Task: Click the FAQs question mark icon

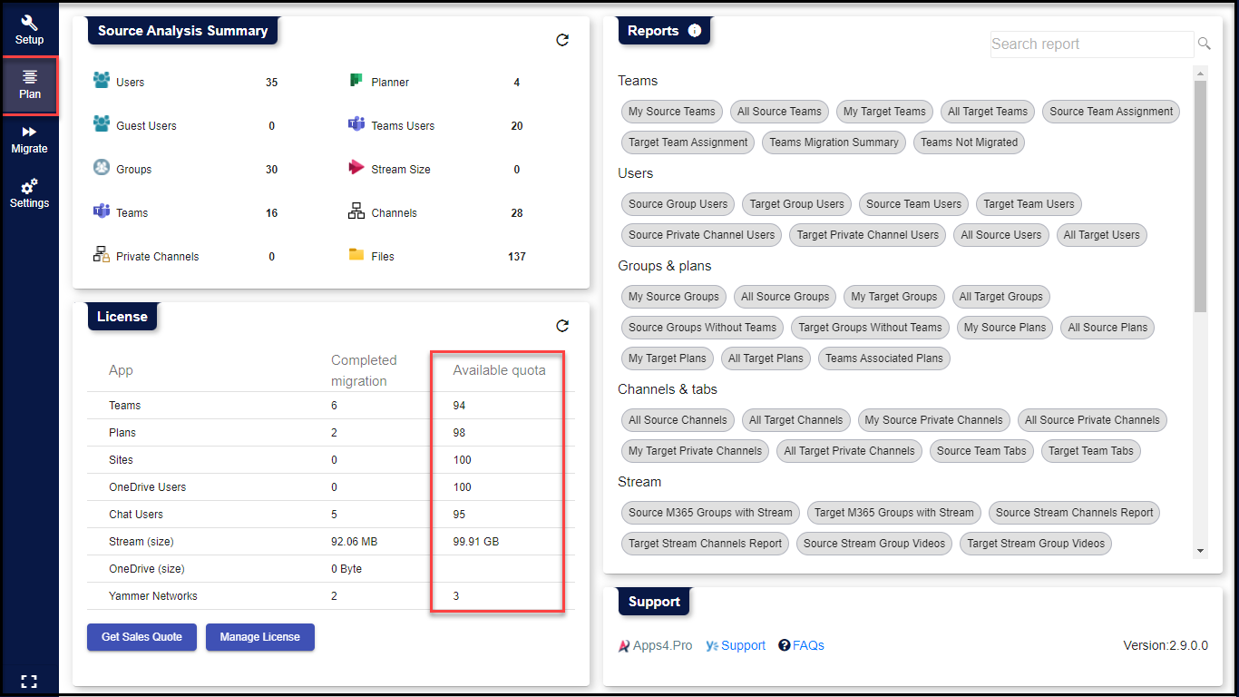Action: [x=785, y=646]
